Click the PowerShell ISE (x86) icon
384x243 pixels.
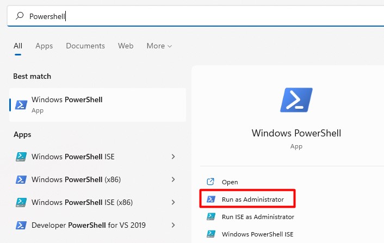point(21,202)
